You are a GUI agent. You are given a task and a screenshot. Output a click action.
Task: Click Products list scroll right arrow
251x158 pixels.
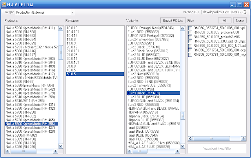[55, 151]
